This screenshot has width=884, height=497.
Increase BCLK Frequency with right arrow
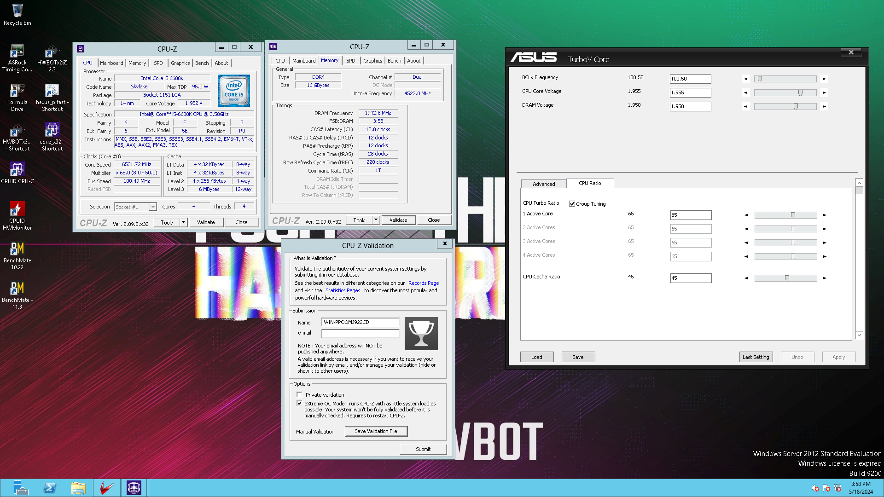pyautogui.click(x=824, y=79)
